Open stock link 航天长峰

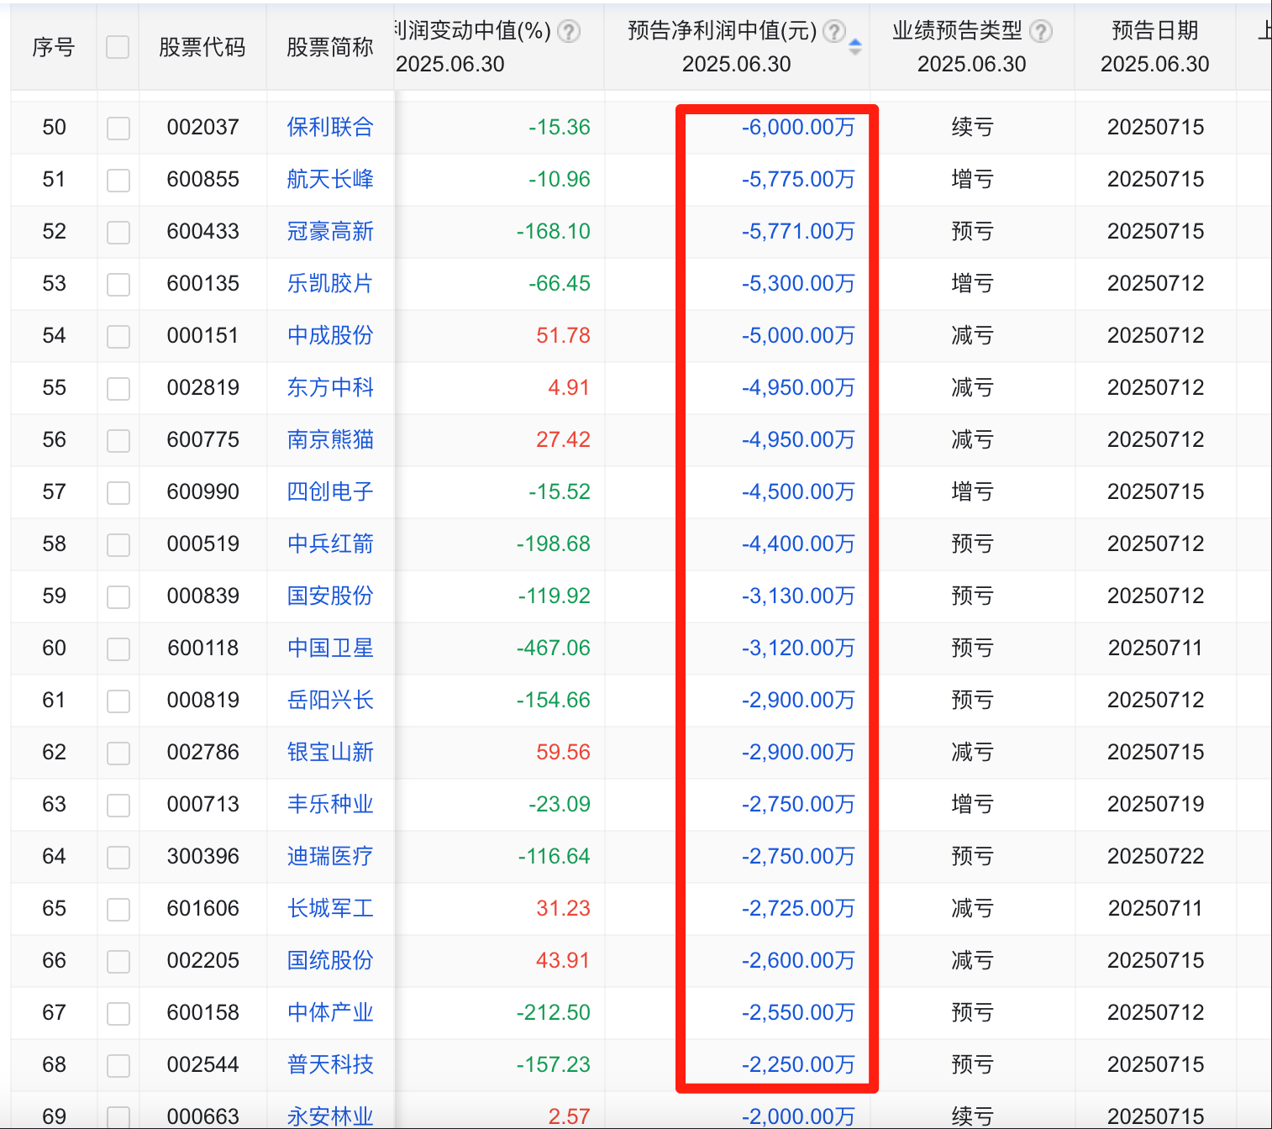(330, 179)
